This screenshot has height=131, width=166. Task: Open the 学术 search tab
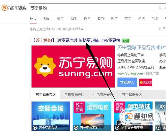[155, 19]
